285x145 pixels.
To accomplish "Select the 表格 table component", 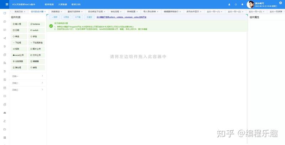I will click(x=37, y=68).
